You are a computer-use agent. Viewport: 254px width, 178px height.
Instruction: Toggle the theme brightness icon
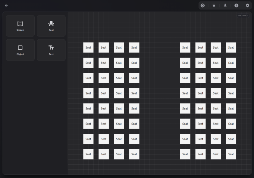click(203, 5)
